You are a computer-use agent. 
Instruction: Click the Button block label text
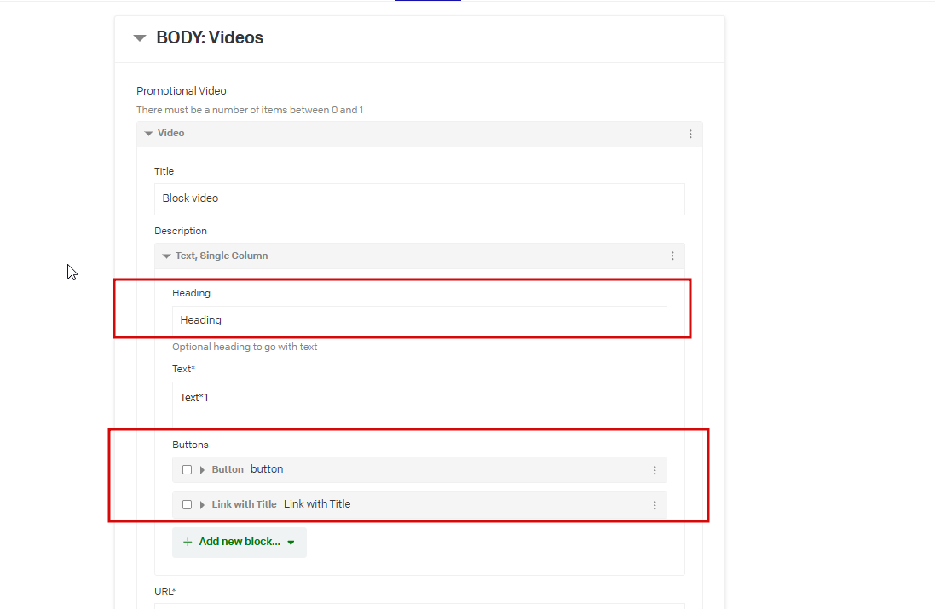228,469
